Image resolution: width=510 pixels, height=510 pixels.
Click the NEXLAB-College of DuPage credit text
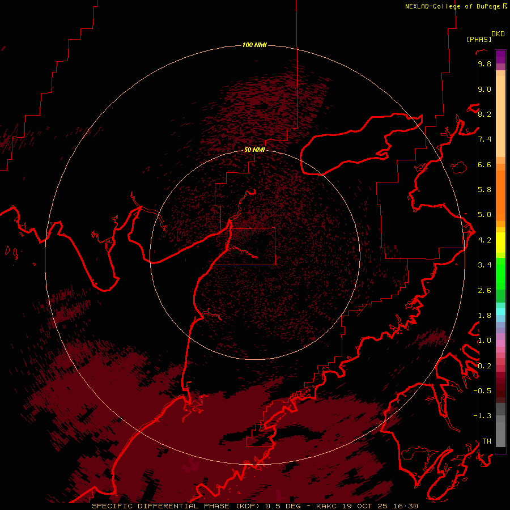coord(452,6)
